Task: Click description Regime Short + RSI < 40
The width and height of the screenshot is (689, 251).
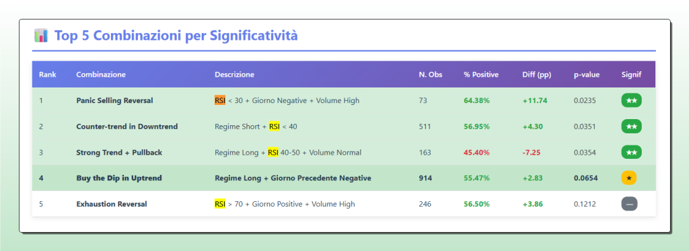Action: pos(256,127)
